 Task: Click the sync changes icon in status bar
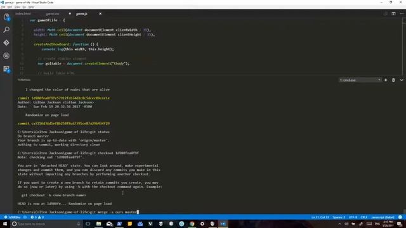pos(25,217)
